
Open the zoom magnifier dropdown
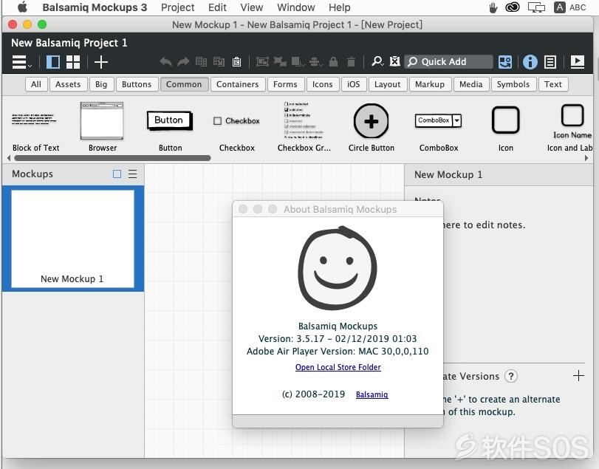point(377,61)
